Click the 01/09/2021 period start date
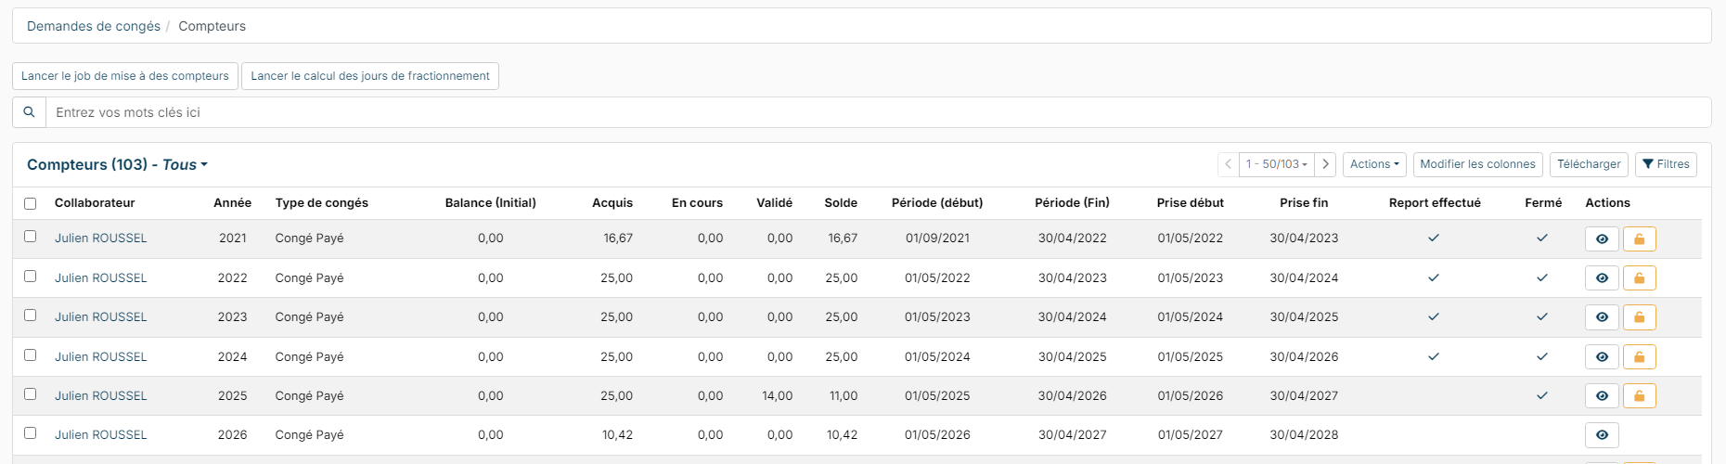1726x464 pixels. point(937,238)
